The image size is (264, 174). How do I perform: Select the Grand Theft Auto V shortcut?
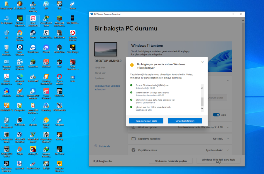(x=33, y=138)
